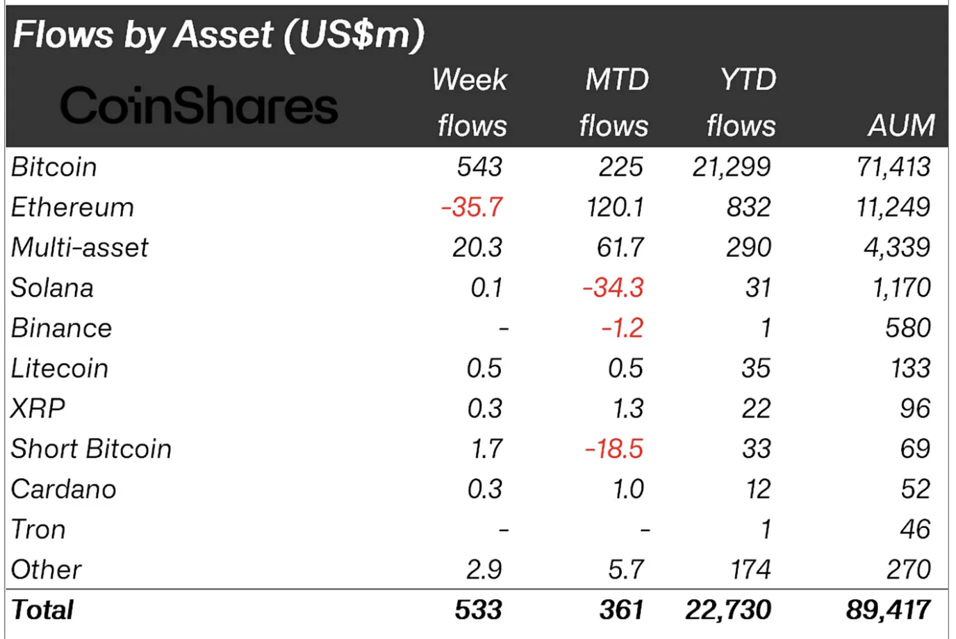Click the AUM column header
The width and height of the screenshot is (956, 639).
901,126
